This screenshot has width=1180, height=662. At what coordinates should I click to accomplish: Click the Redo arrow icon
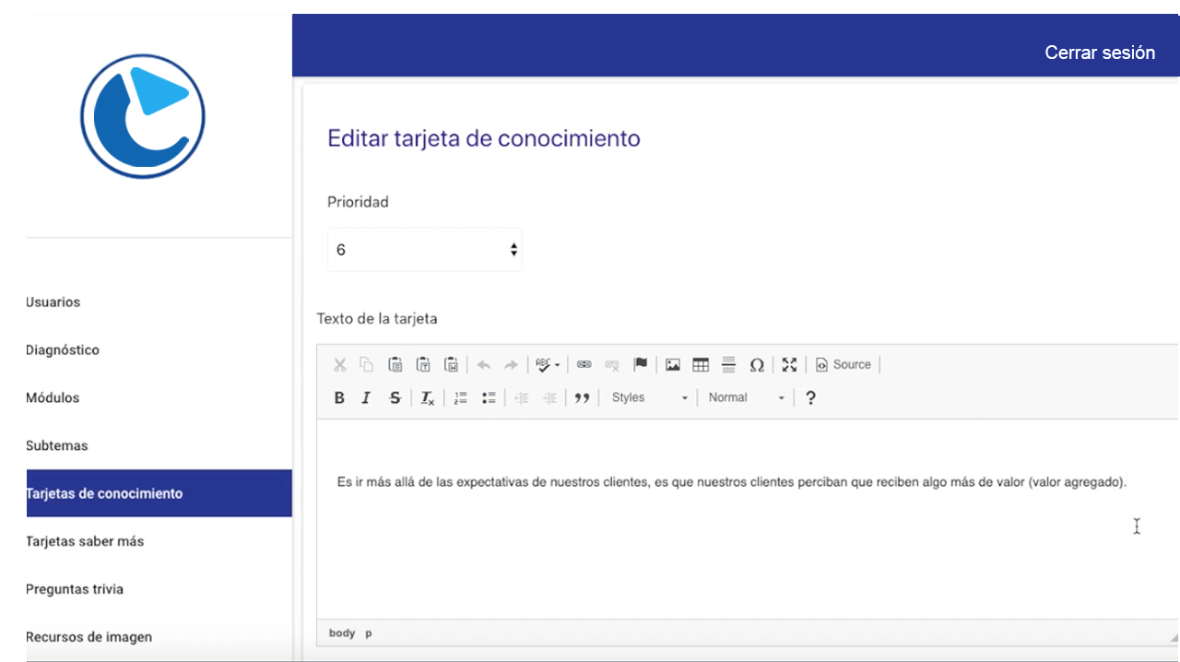click(511, 364)
